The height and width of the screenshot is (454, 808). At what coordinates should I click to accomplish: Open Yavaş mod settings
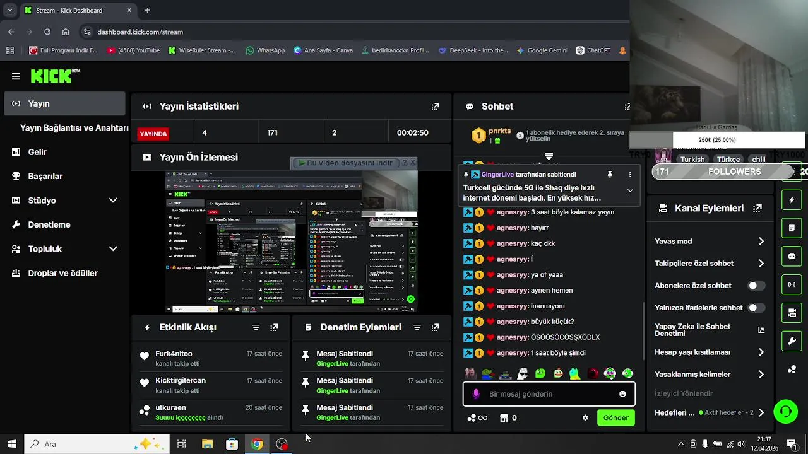(710, 242)
